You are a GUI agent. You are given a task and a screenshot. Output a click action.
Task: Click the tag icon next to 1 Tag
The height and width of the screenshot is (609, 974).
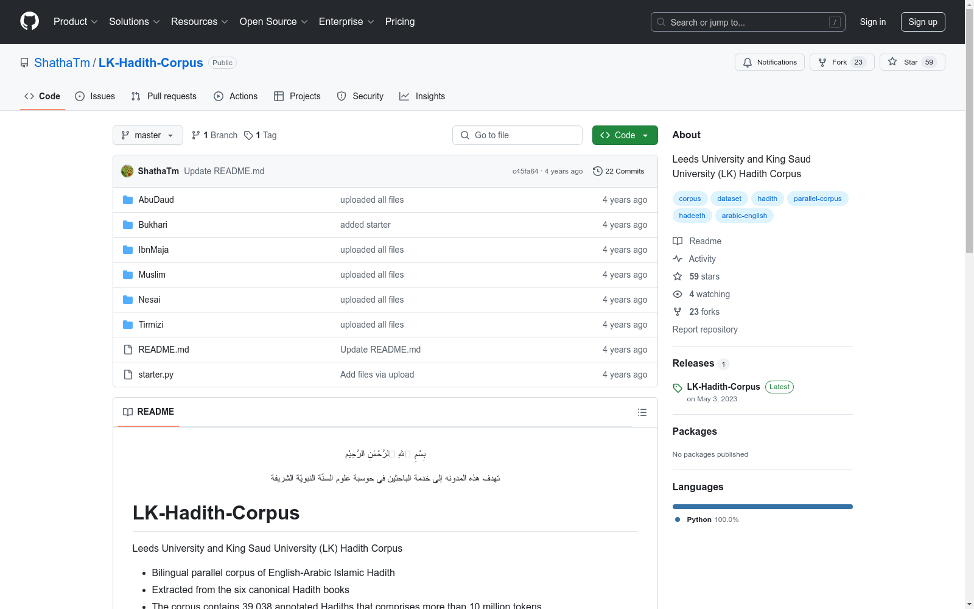coord(248,135)
